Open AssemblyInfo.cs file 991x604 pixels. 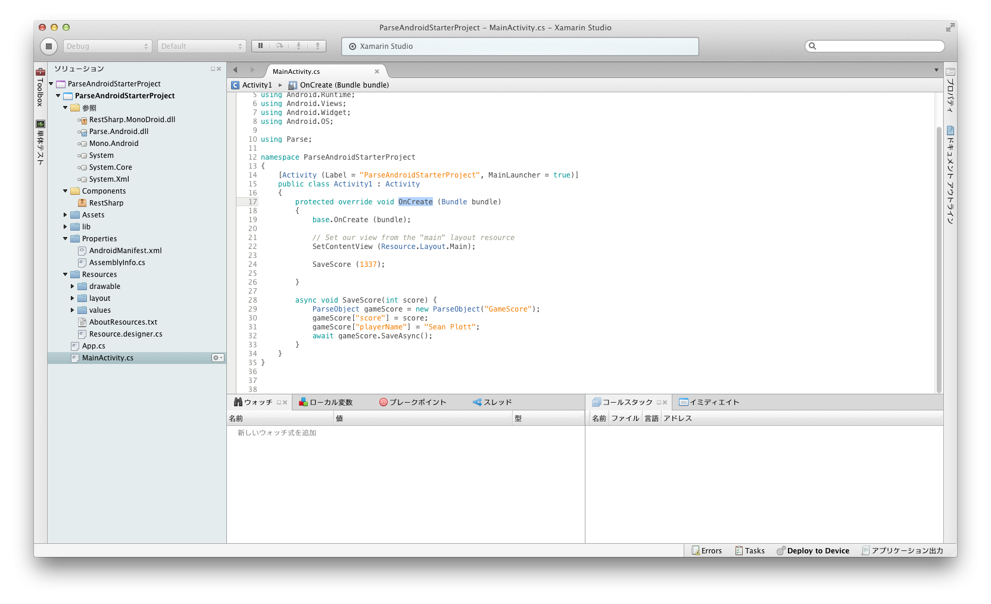(x=117, y=263)
